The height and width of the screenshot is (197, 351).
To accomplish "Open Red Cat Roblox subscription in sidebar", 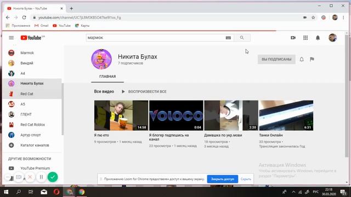I will tap(32, 125).
